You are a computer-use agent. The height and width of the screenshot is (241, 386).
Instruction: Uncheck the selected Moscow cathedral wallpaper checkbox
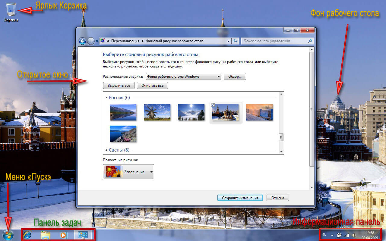(213, 105)
